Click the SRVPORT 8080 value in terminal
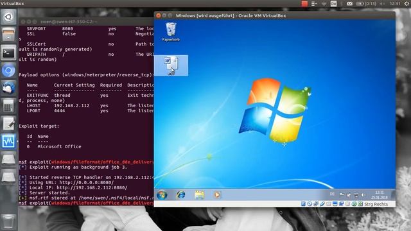 pyautogui.click(x=67, y=28)
